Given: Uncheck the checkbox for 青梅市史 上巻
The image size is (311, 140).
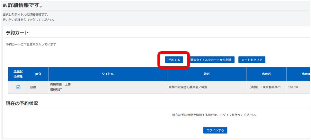Looking at the screenshot, I should [x=18, y=87].
